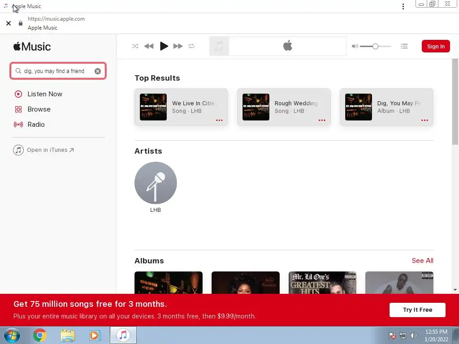459x344 pixels.
Task: Clear the search field with the X icon
Action: pyautogui.click(x=98, y=71)
